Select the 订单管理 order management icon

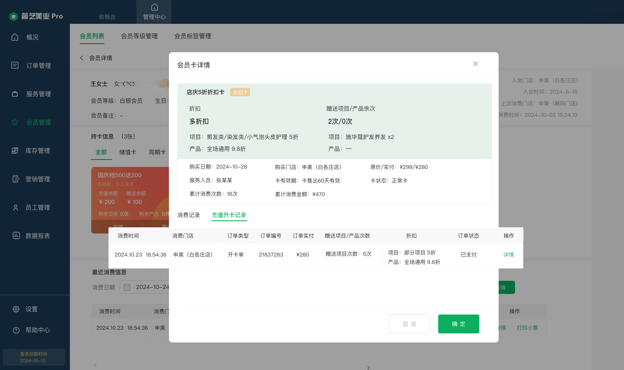[x=38, y=65]
